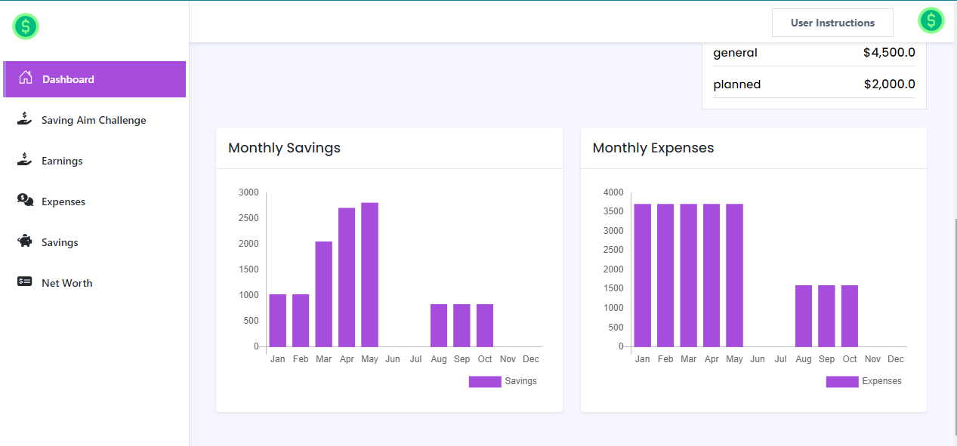Screen dimensions: 957x446
Task: Click the purple legend swatch for Expenses
Action: pyautogui.click(x=841, y=382)
